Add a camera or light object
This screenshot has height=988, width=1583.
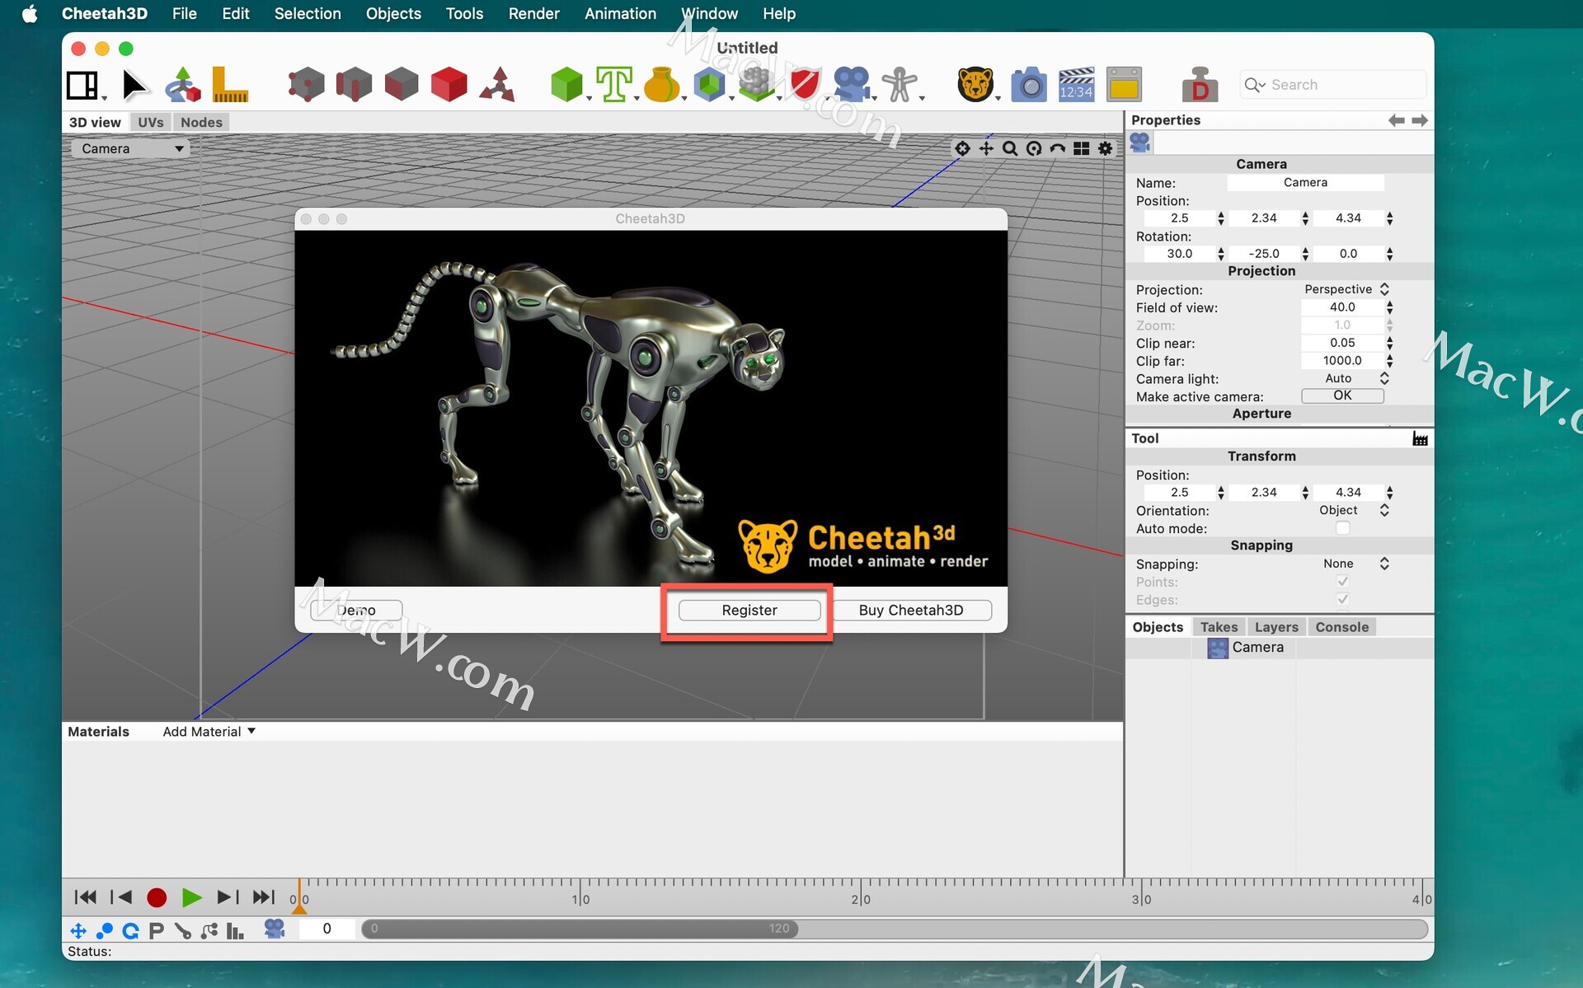852,85
